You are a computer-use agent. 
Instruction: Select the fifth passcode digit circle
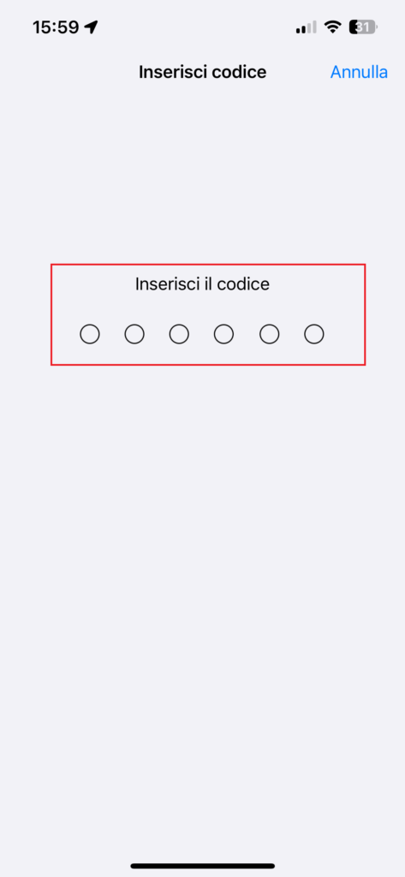(269, 335)
